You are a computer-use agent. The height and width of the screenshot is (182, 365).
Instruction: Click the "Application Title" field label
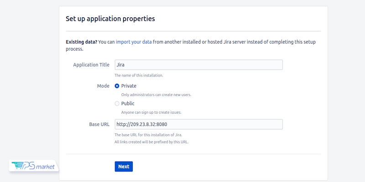91,65
